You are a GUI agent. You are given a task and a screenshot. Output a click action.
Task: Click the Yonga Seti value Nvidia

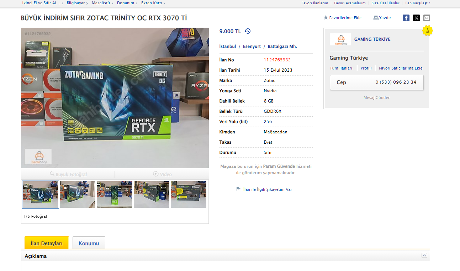click(x=270, y=91)
